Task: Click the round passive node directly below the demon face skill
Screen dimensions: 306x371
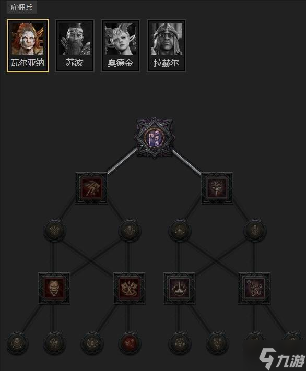Action: pos(54,343)
